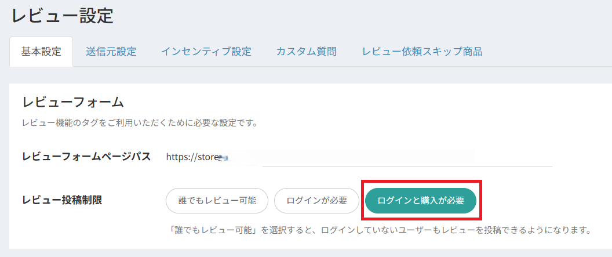Viewport: 612px width, 257px height.
Task: Click the レビューフォームページパス label
Action: [86, 157]
